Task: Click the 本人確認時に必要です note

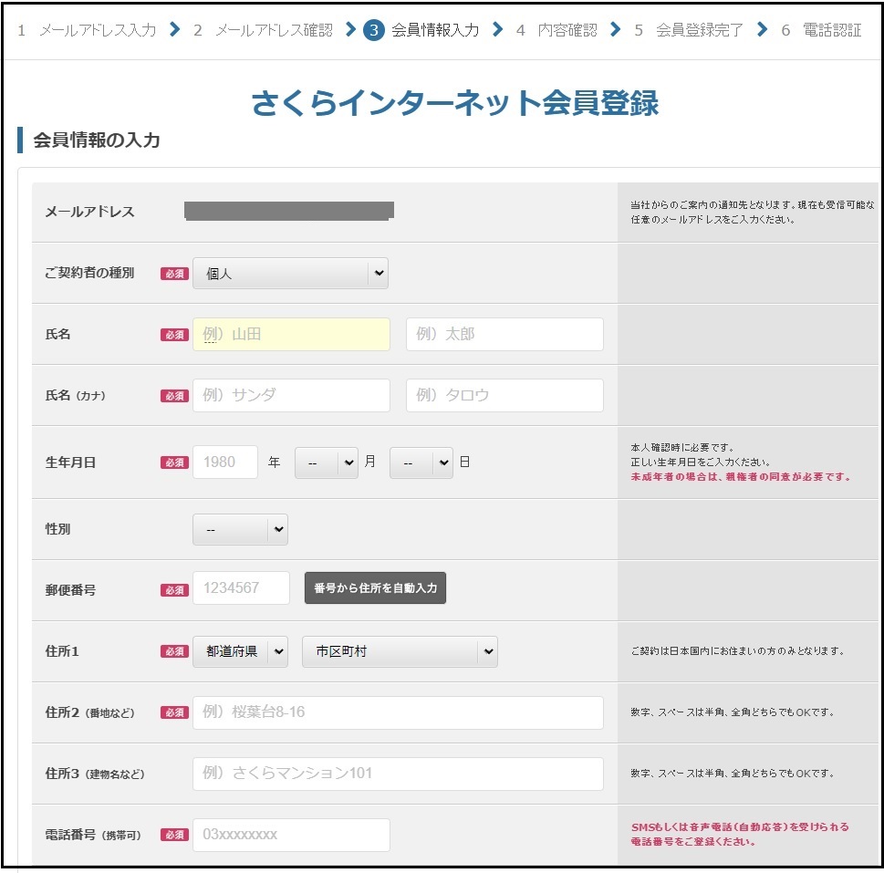Action: pyautogui.click(x=682, y=448)
